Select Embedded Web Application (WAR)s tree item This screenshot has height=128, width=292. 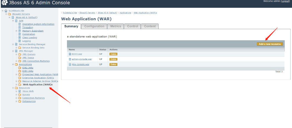pyautogui.click(x=40, y=74)
